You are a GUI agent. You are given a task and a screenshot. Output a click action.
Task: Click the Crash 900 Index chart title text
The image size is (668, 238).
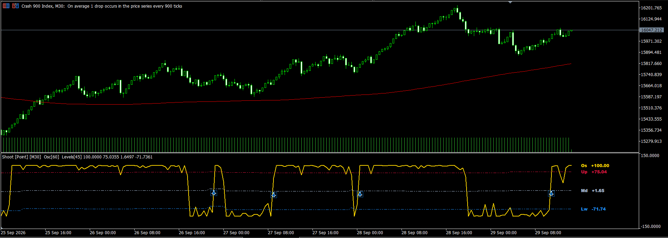[x=38, y=6]
